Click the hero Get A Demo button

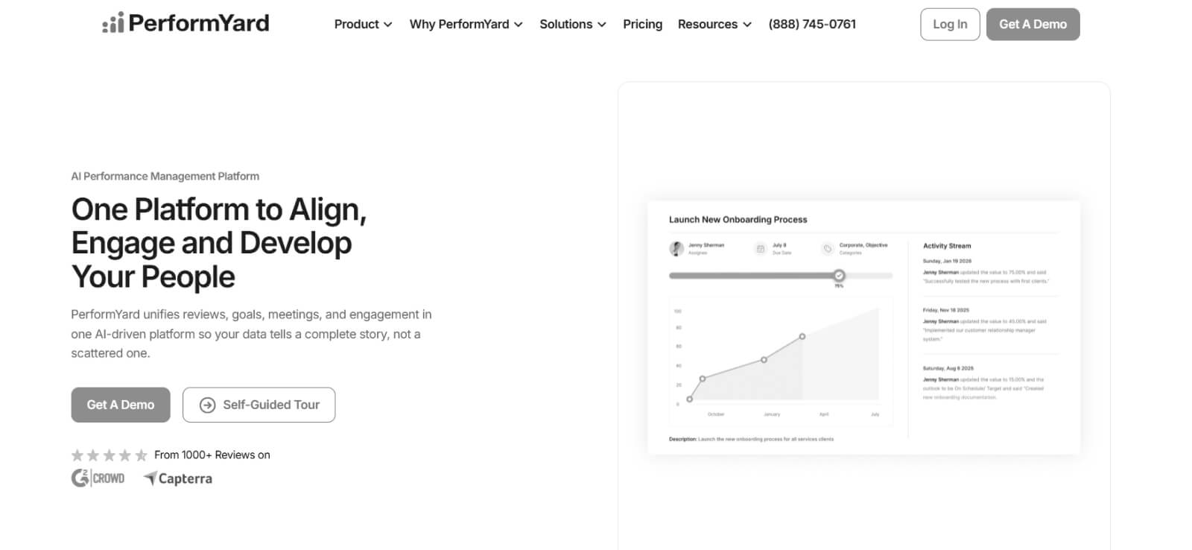pos(121,405)
